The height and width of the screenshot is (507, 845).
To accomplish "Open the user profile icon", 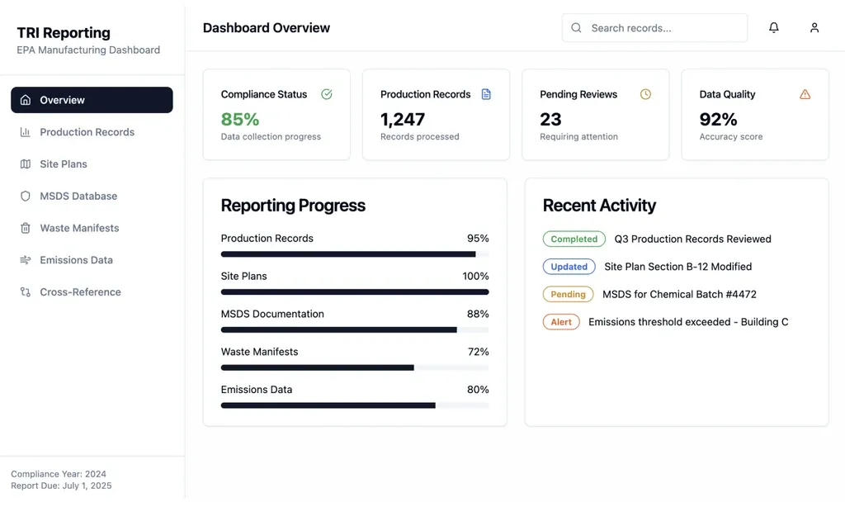I will pyautogui.click(x=814, y=28).
